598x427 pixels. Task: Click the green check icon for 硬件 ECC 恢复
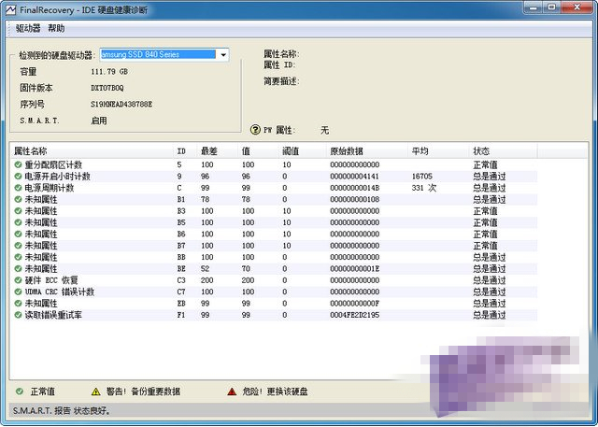(18, 280)
